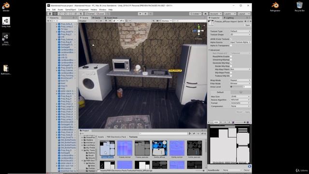Click the Step frame button
The width and height of the screenshot is (309, 174).
coord(151,14)
